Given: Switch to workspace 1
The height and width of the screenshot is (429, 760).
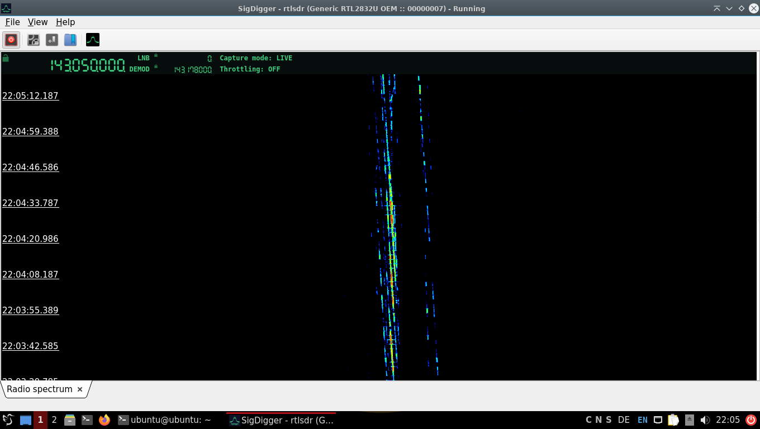Looking at the screenshot, I should tap(40, 420).
